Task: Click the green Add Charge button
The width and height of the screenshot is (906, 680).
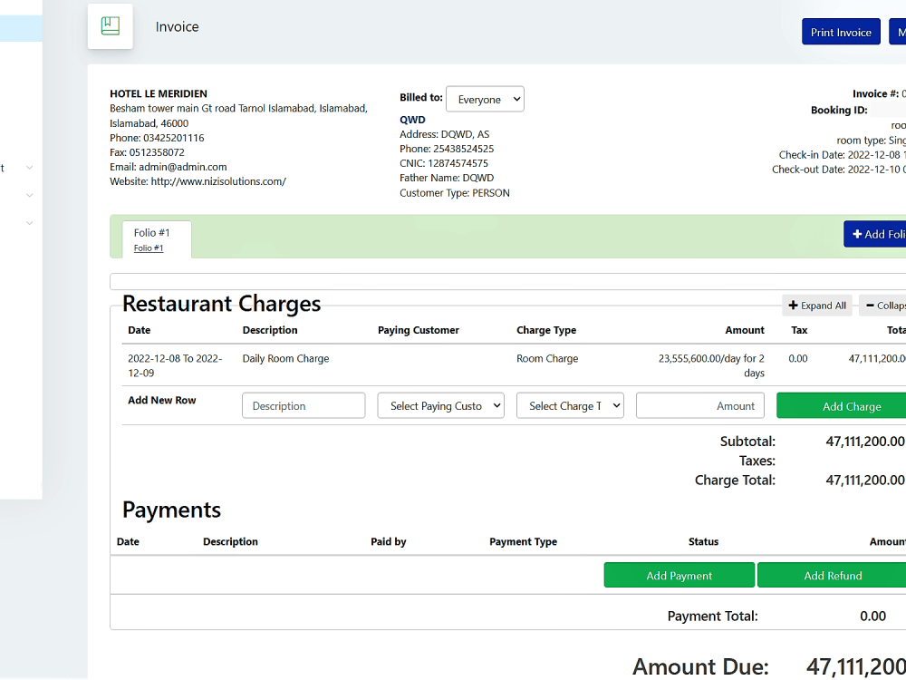Action: [843, 406]
